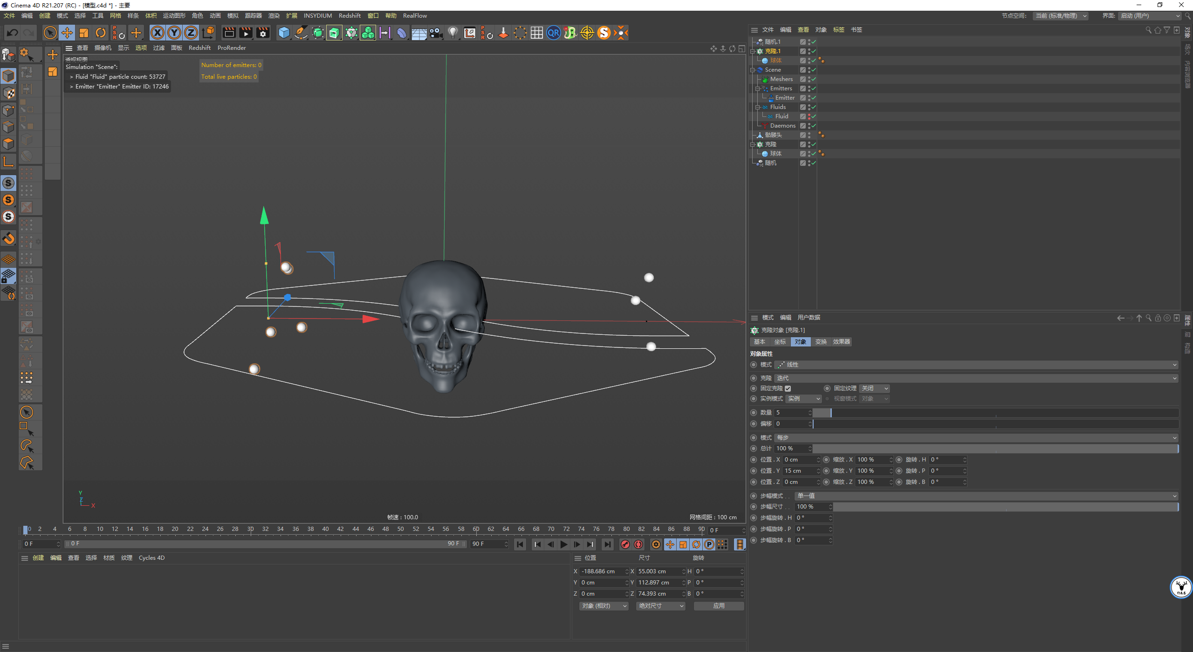
Task: Select the 骷髅头 object in manager
Action: coord(773,135)
